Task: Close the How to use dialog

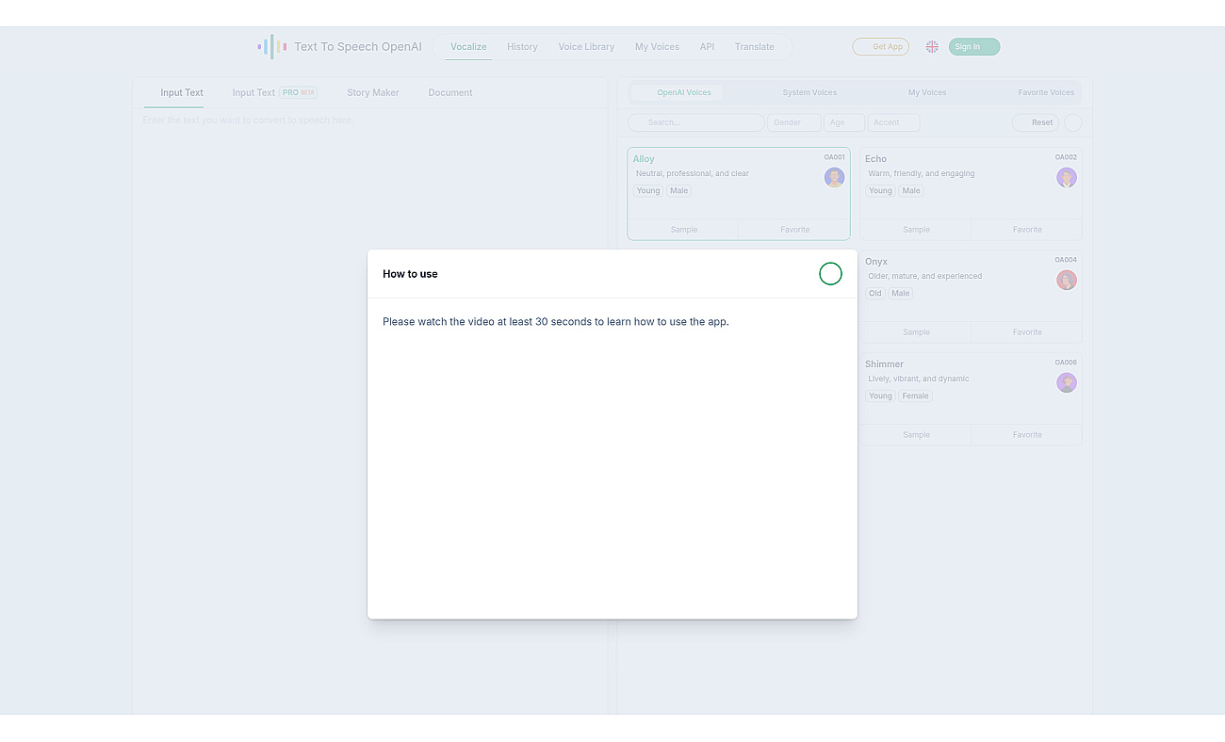Action: [x=830, y=274]
